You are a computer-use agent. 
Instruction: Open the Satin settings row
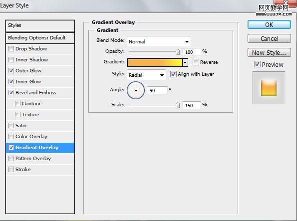coord(40,125)
